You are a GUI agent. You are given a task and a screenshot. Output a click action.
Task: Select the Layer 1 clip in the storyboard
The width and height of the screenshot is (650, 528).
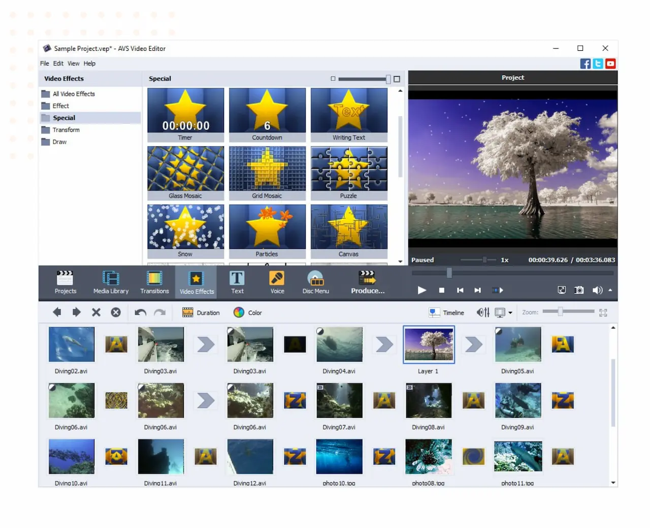(429, 345)
